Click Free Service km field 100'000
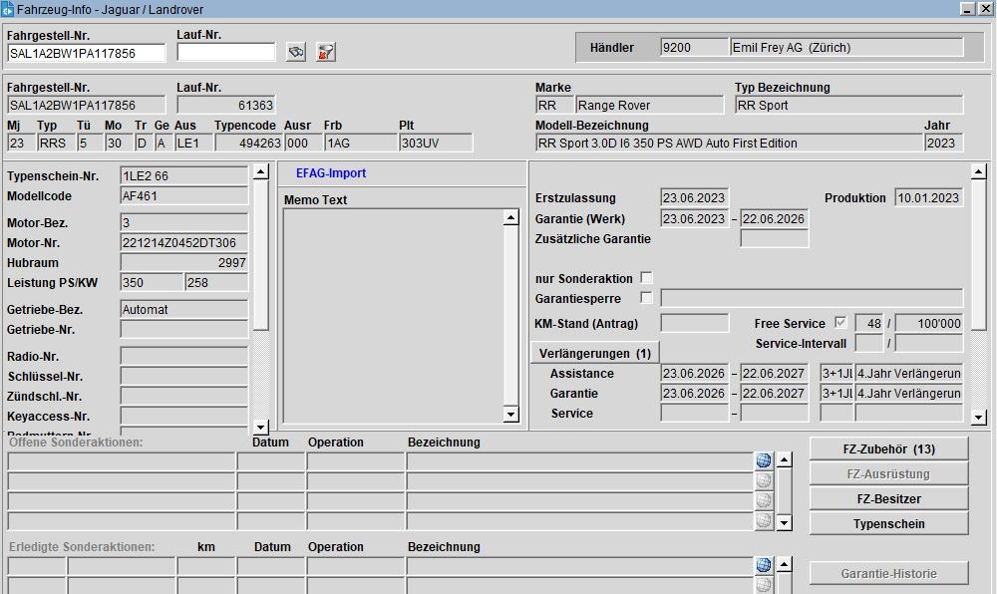 pos(929,323)
